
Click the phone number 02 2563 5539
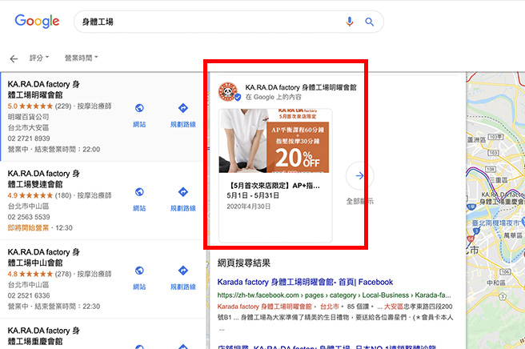click(x=29, y=217)
